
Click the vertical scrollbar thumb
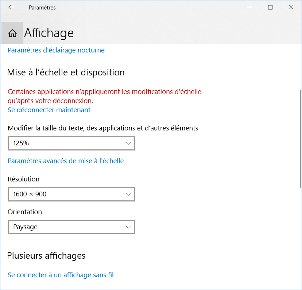[x=300, y=138]
